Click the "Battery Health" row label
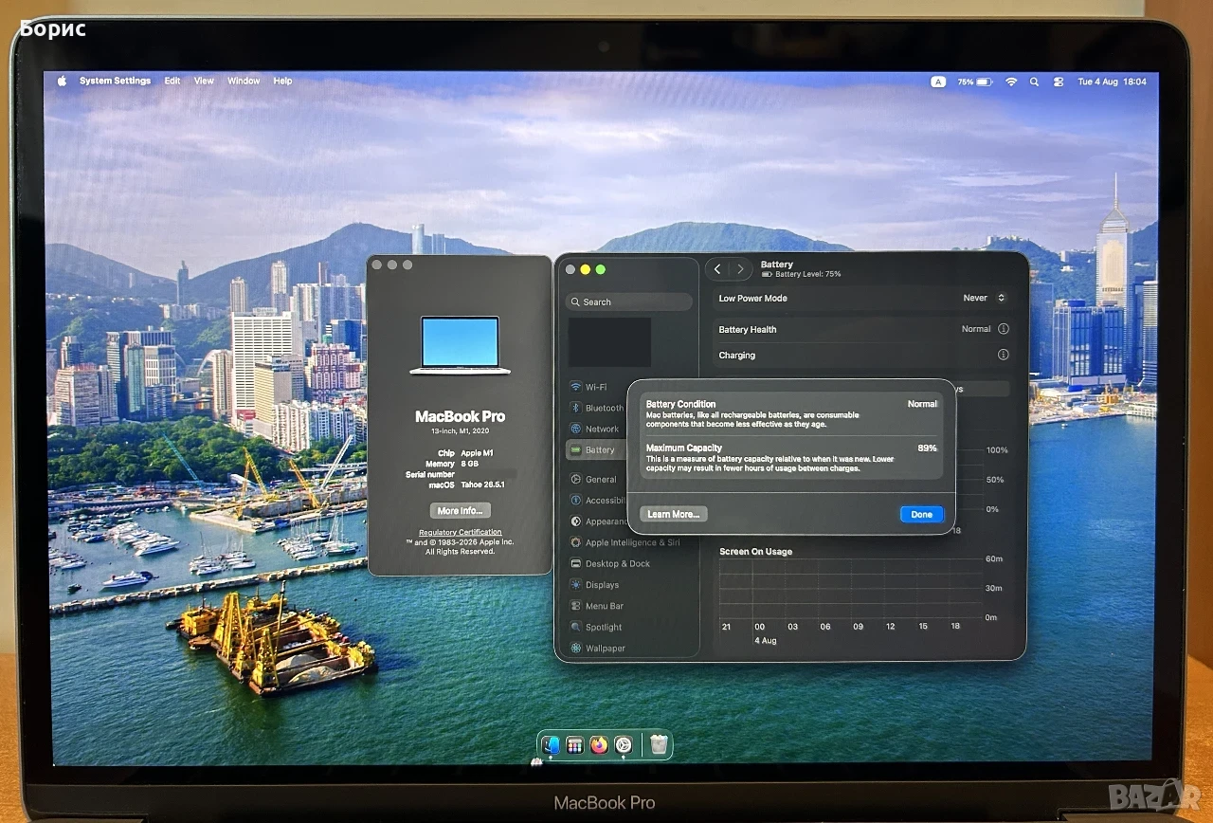The width and height of the screenshot is (1213, 823). coord(748,329)
